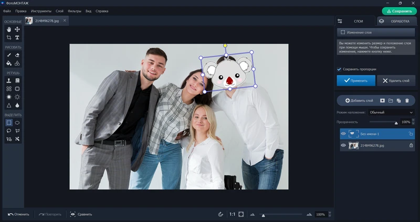Click the Применить button
Screen dimensions: 420x222
point(356,81)
